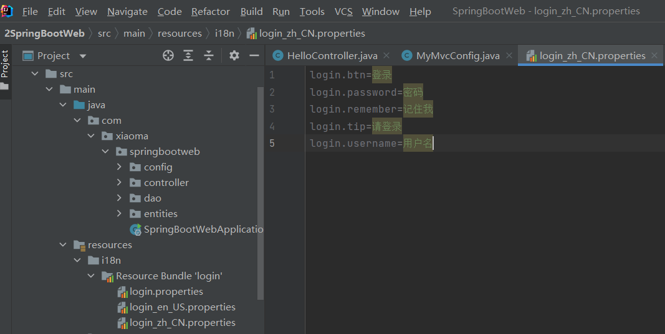Image resolution: width=665 pixels, height=334 pixels.
Task: Click line number 3 in the gutter
Action: click(x=272, y=109)
